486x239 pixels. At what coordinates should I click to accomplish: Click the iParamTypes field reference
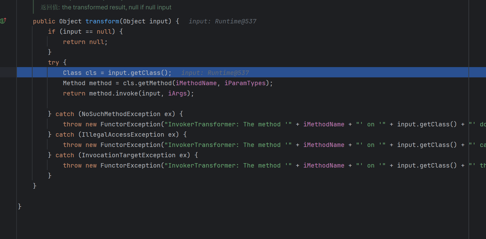(245, 83)
